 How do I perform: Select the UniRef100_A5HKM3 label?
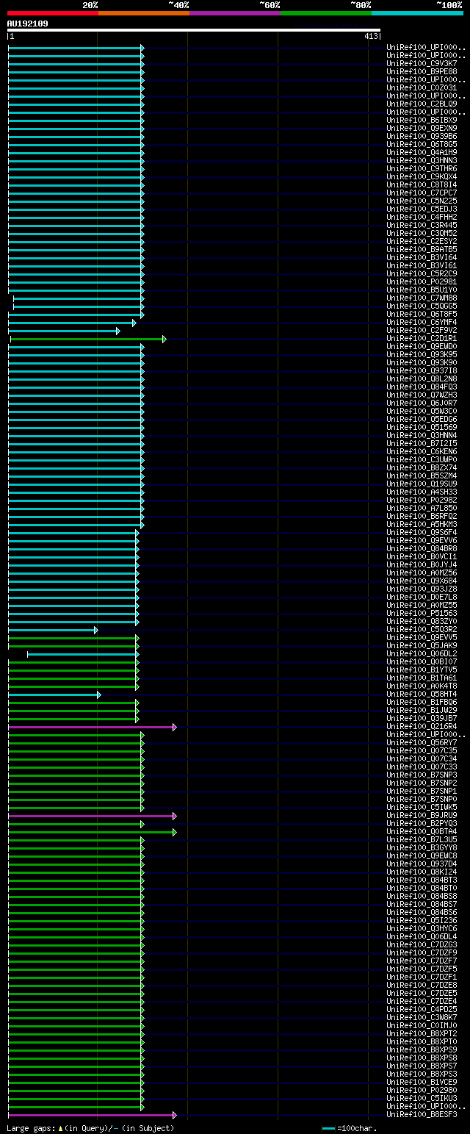[422, 525]
